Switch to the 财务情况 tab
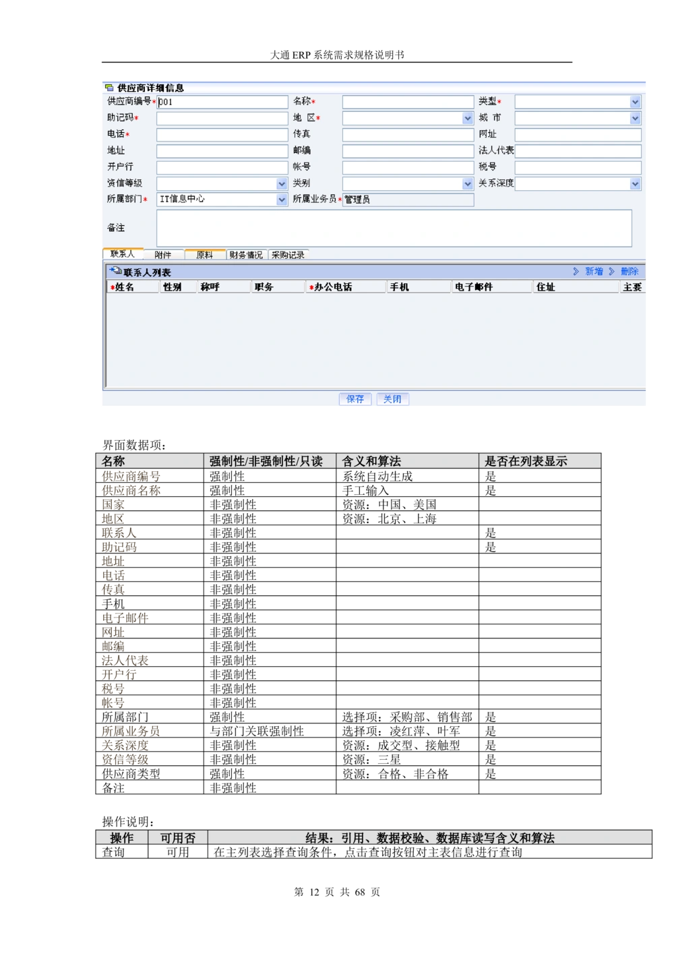 coord(245,255)
